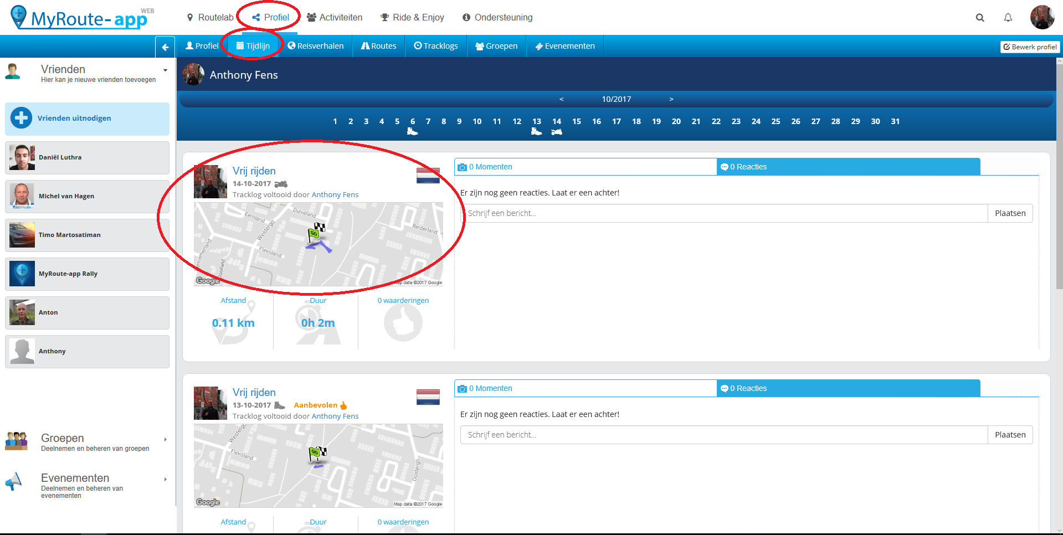
Task: Click the plus icon for inviting friends
Action: coord(22,118)
